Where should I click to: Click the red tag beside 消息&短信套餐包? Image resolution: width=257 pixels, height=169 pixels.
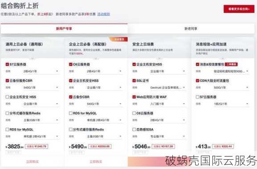point(231,64)
